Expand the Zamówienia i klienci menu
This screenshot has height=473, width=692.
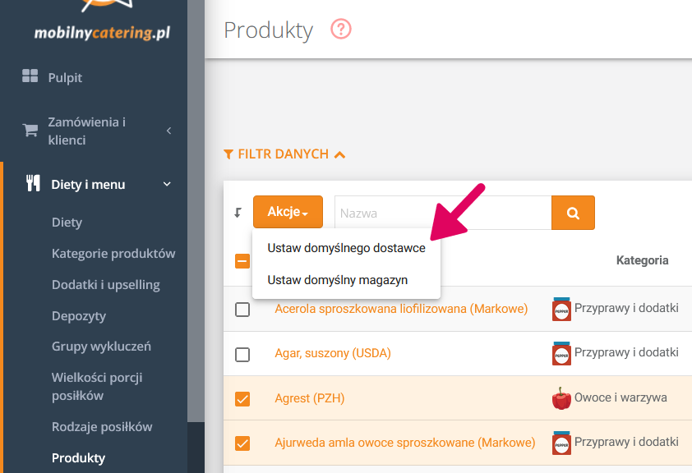point(168,131)
